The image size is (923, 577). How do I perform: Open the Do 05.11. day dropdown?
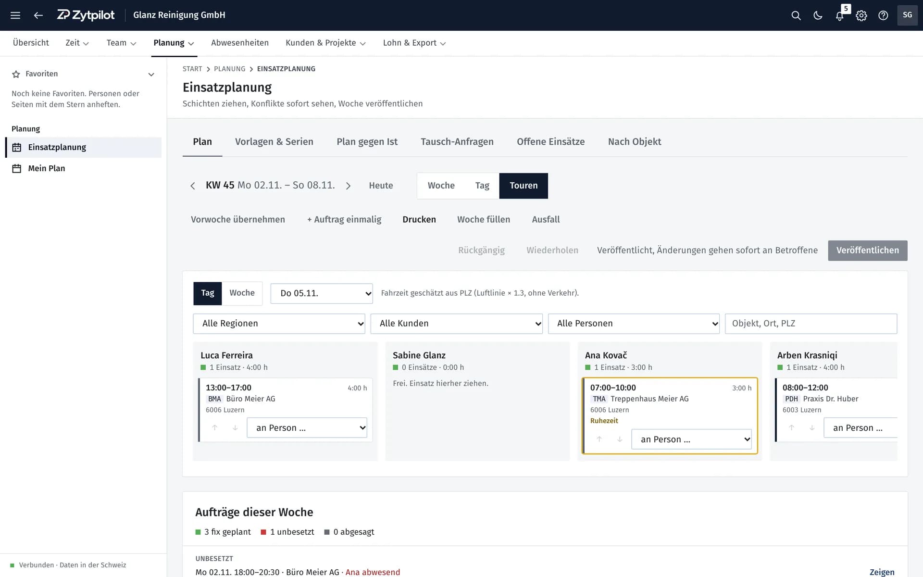click(322, 293)
